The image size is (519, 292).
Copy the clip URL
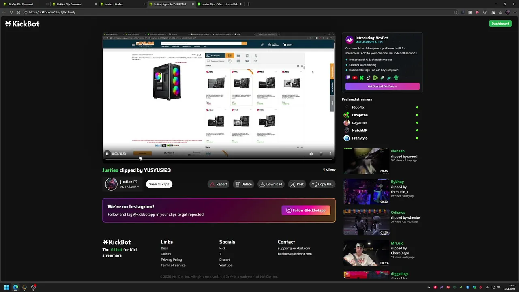point(322,184)
